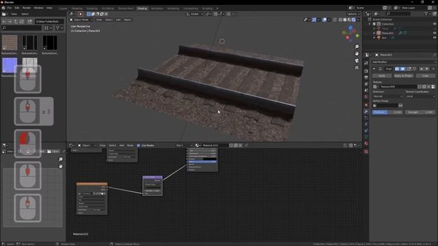438x246 pixels.
Task: Open viewport Options dropdown
Action: [353, 14]
